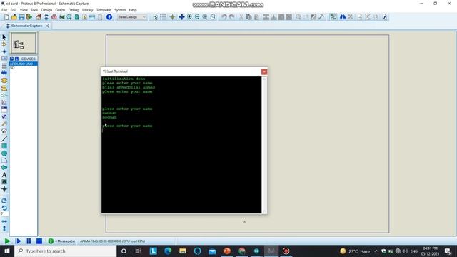Pause the running simulation

pos(29,241)
